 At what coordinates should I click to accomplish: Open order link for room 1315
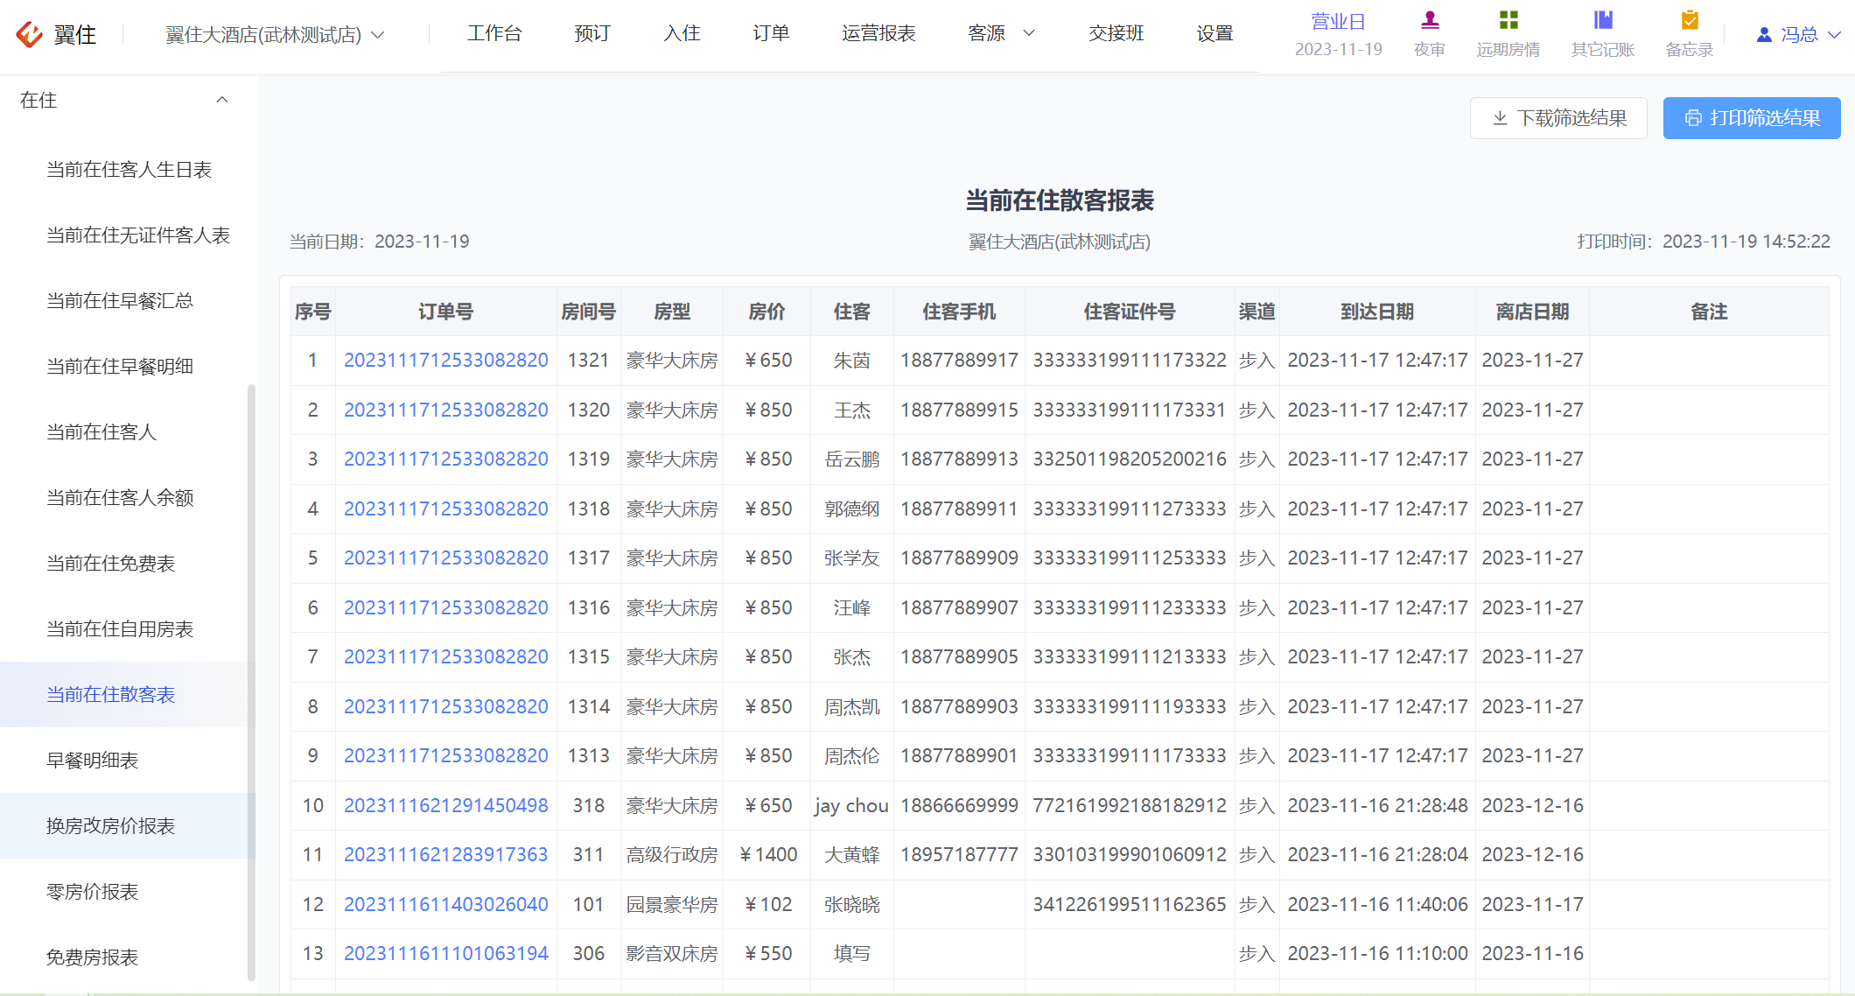(446, 657)
